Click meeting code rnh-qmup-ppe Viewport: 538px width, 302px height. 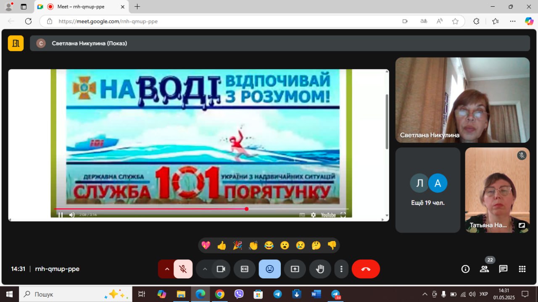pyautogui.click(x=57, y=269)
